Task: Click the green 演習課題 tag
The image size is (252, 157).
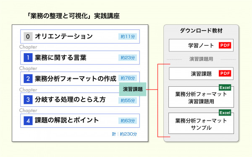Action: 133,89
